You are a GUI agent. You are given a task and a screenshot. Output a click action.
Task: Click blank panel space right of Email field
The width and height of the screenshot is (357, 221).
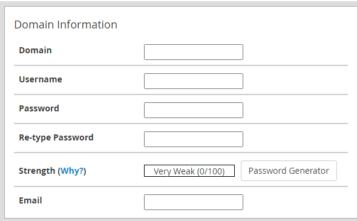pos(295,202)
